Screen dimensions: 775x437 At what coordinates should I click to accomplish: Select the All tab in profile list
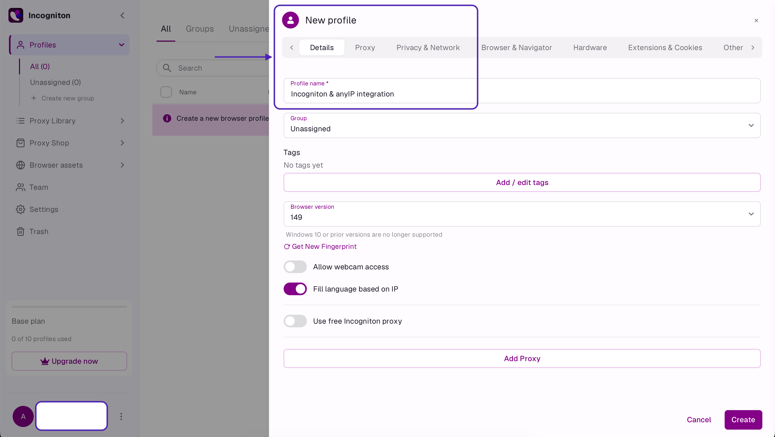166,29
